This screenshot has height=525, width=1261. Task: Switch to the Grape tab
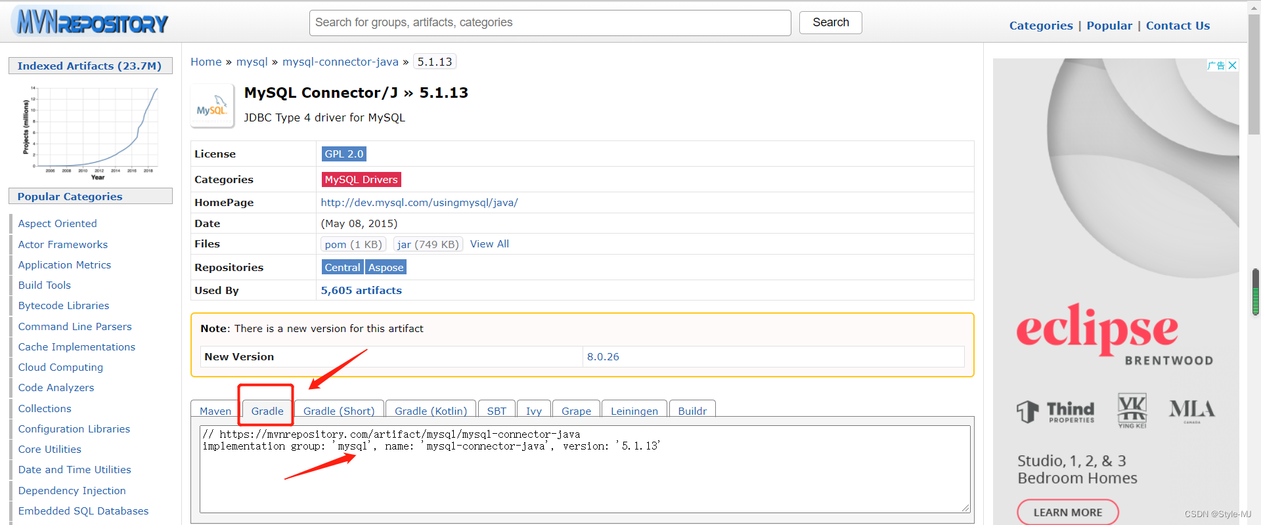576,410
